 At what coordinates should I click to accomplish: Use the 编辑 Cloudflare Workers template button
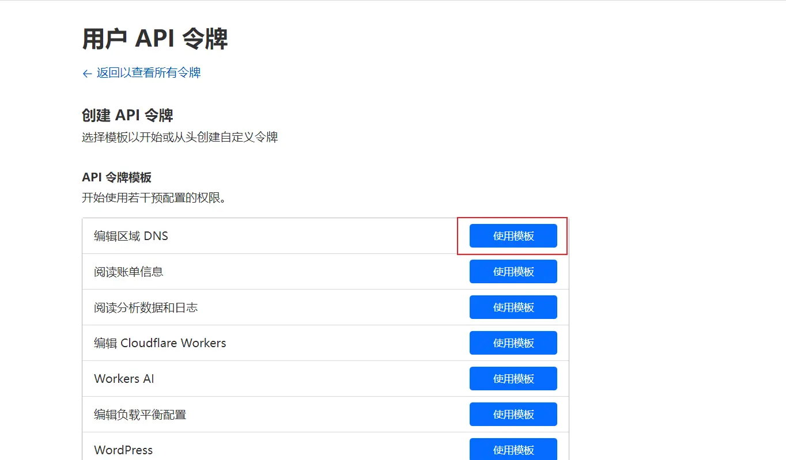pyautogui.click(x=513, y=343)
